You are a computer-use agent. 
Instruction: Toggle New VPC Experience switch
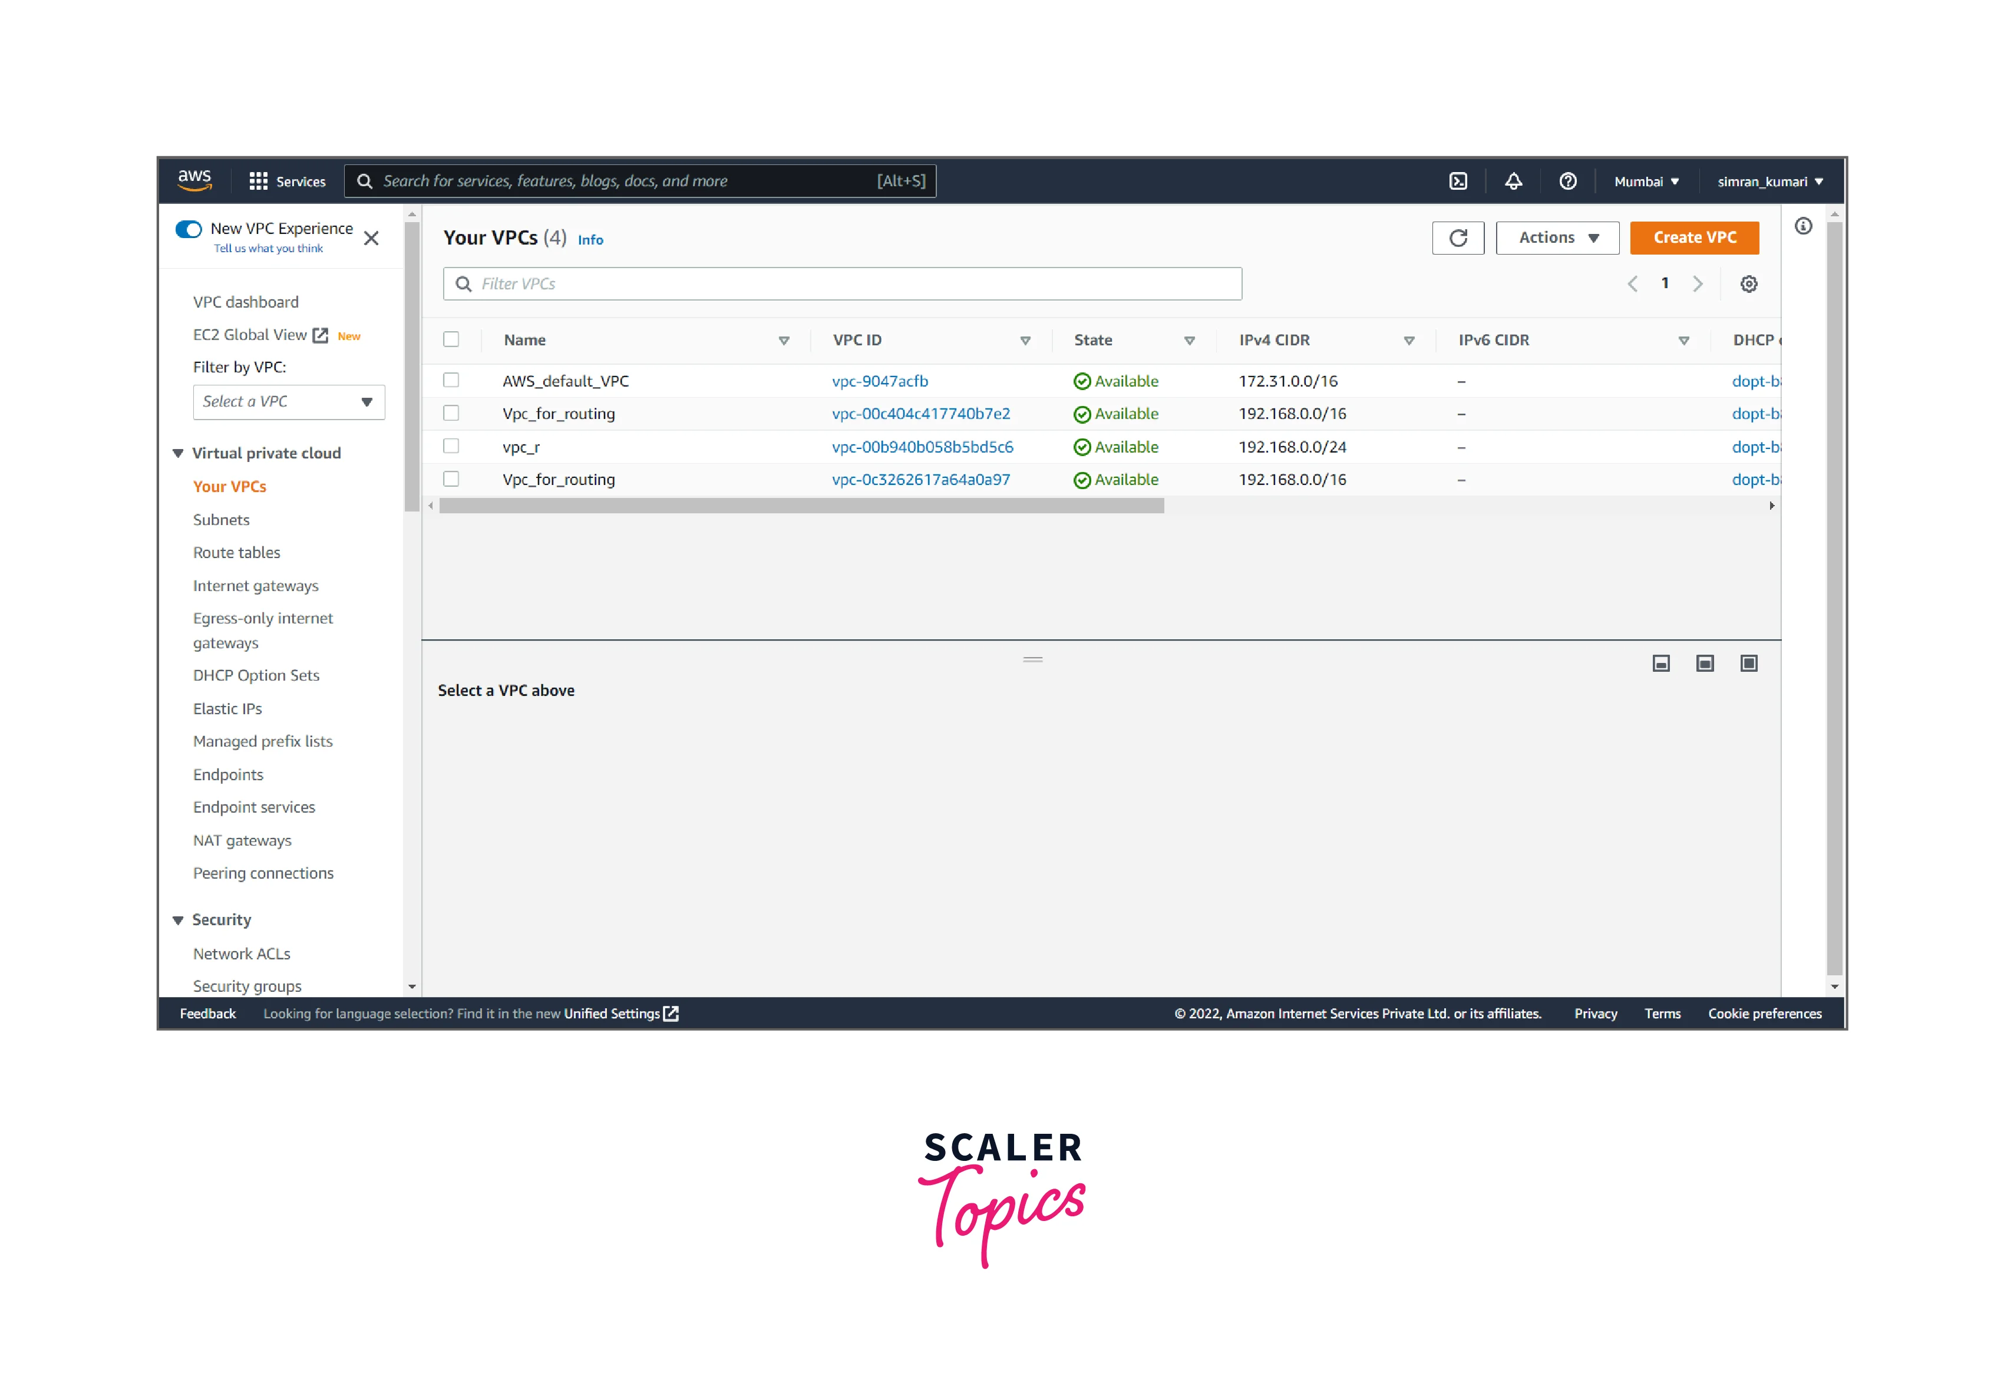(x=189, y=229)
